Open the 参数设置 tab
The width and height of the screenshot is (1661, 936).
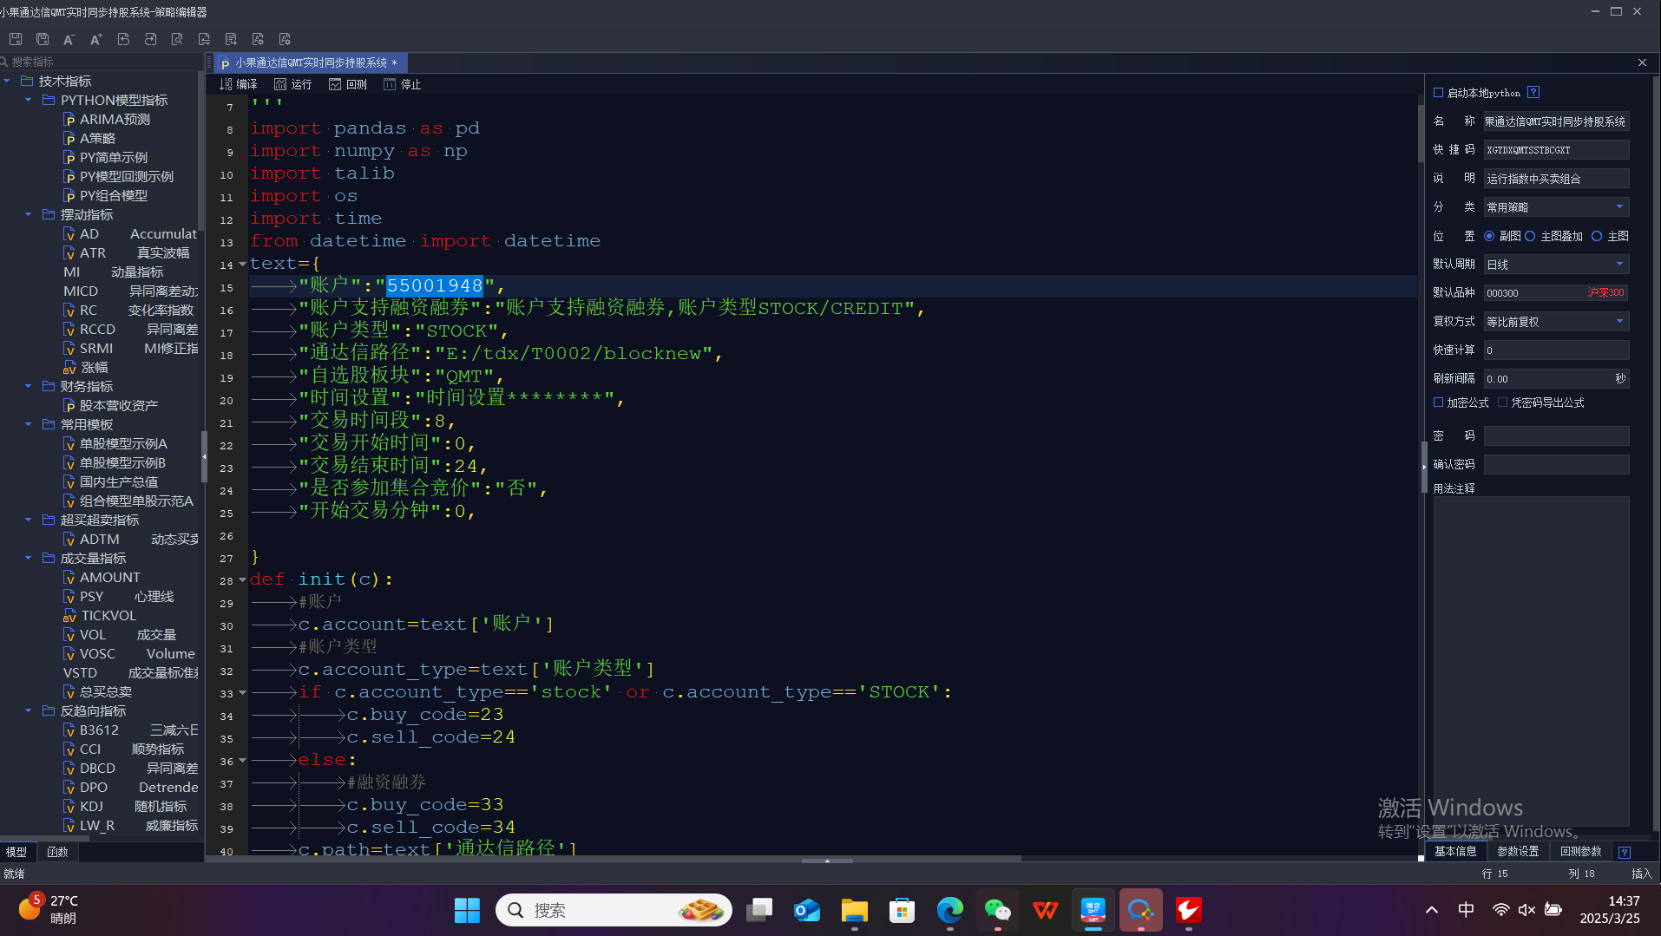click(x=1518, y=852)
